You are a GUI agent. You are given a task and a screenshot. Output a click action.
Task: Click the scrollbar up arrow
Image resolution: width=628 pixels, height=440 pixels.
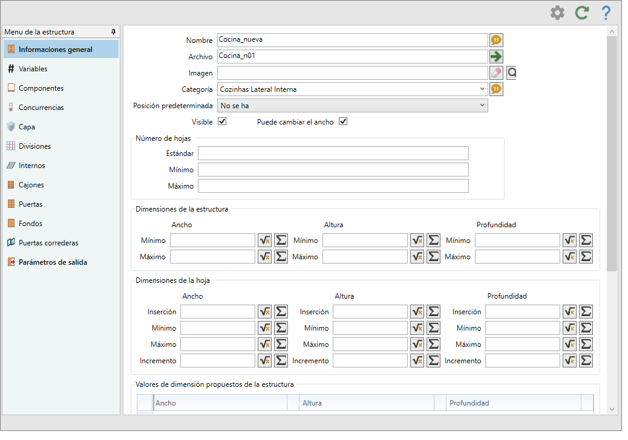612,31
